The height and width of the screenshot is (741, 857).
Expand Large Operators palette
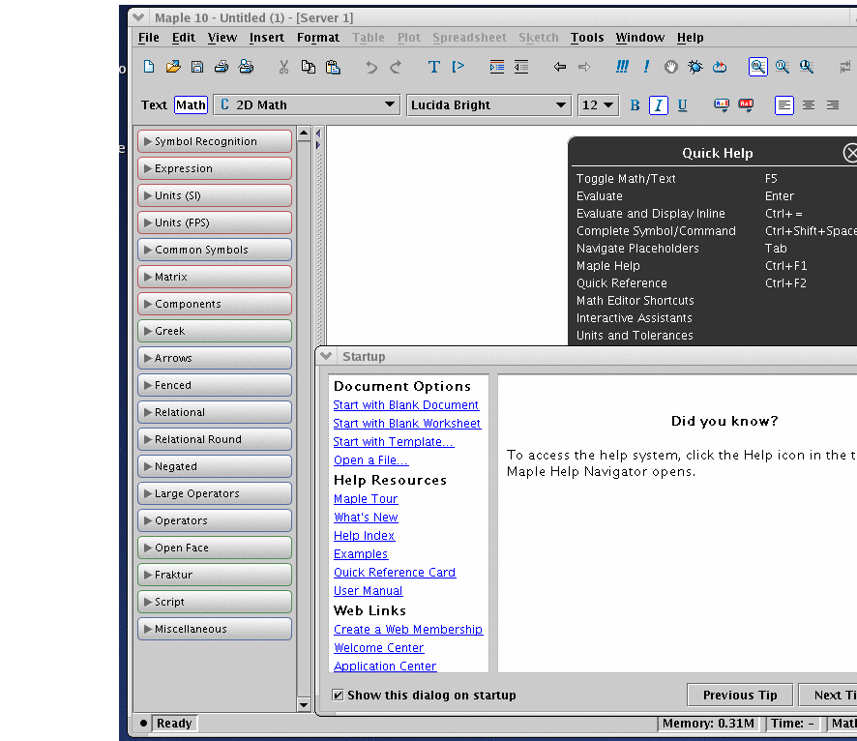215,493
